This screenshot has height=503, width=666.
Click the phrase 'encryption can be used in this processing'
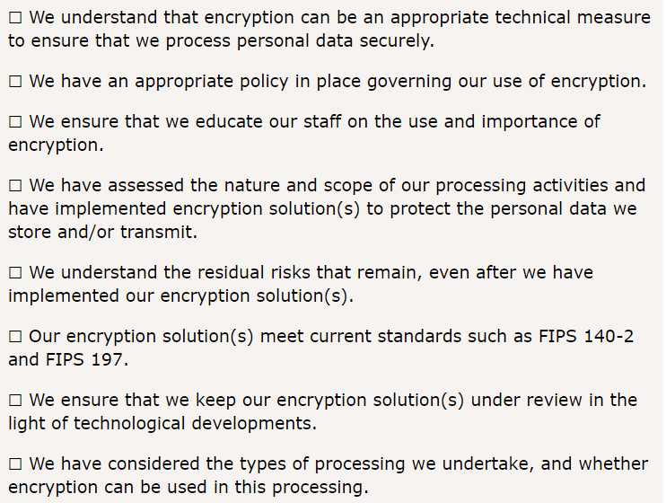tap(186, 487)
